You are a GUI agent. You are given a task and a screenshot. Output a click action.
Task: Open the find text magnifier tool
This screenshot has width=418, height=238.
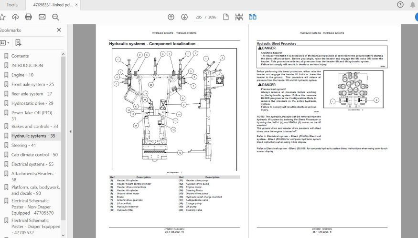[x=55, y=17]
